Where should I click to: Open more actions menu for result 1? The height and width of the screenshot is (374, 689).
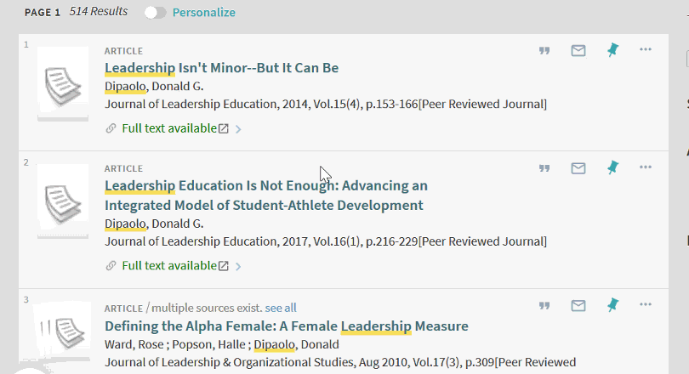(x=646, y=49)
